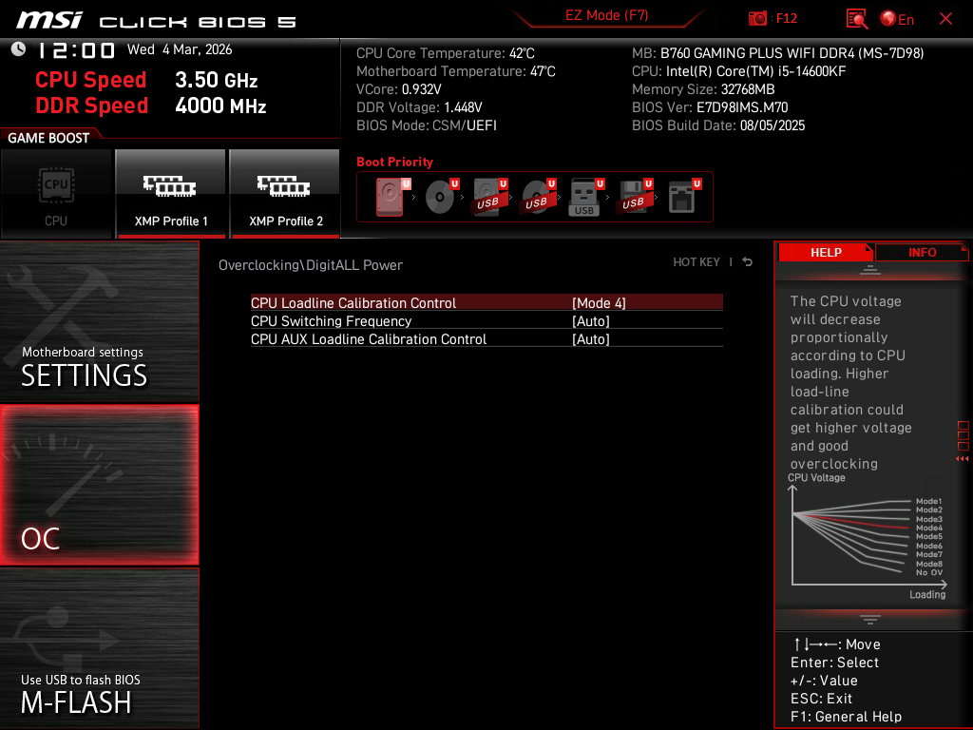
Task: Select the USB key boot device icon
Action: [x=586, y=197]
